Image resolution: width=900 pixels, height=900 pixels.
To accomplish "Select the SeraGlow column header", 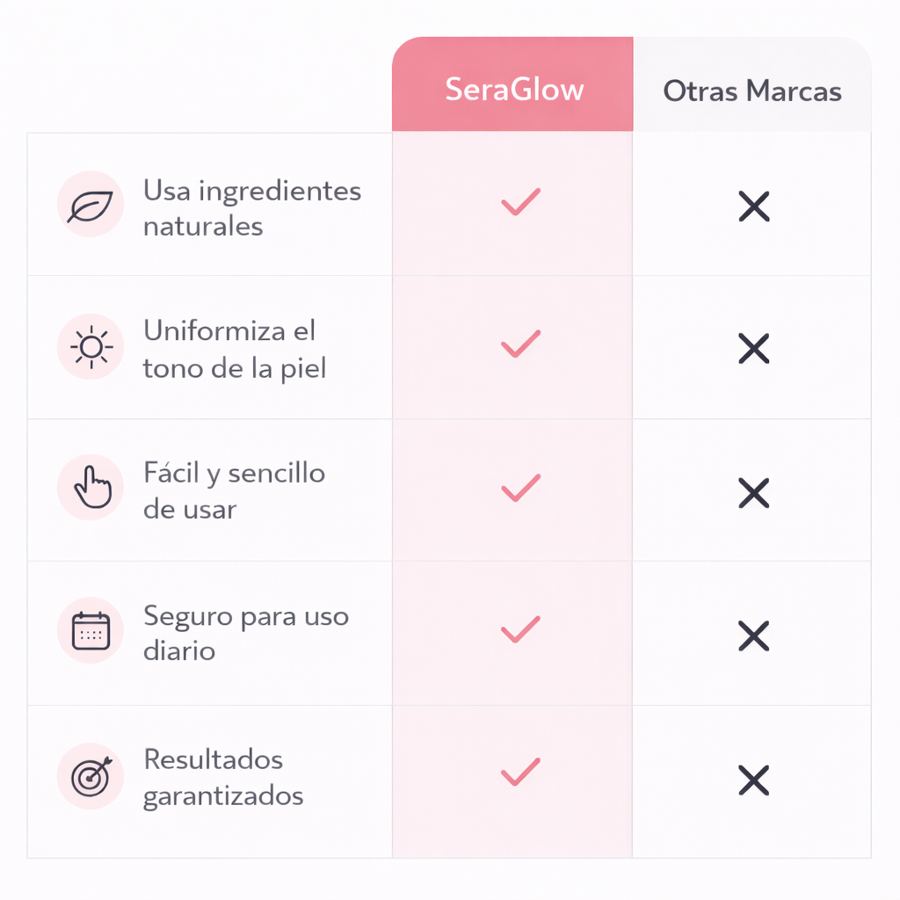I will [514, 90].
